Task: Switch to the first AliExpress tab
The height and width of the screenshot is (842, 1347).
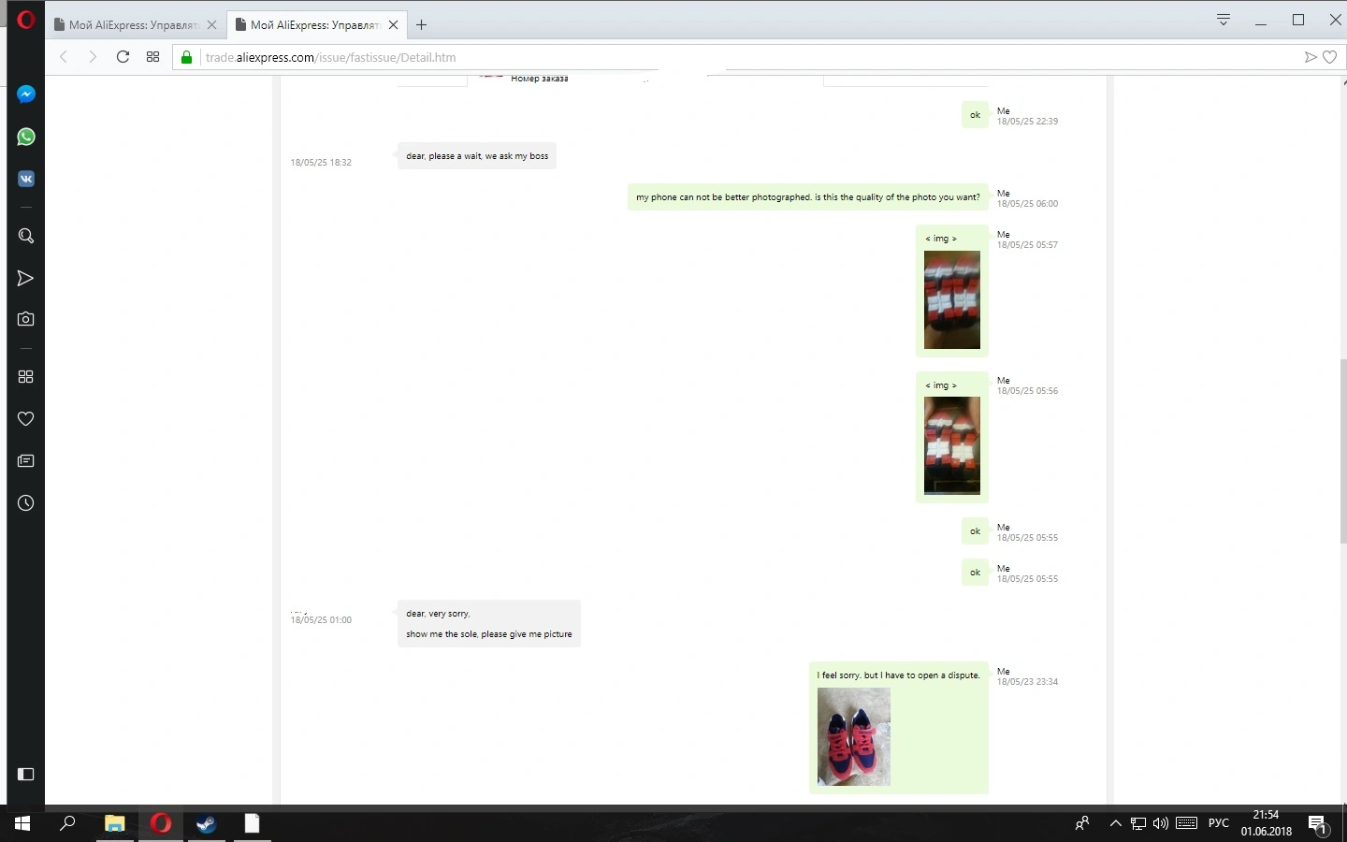Action: coord(136,25)
